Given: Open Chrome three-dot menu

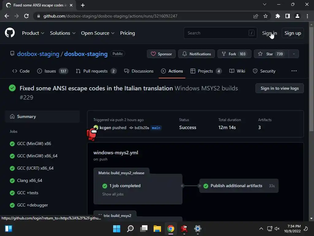Looking at the screenshot, I should (x=307, y=16).
